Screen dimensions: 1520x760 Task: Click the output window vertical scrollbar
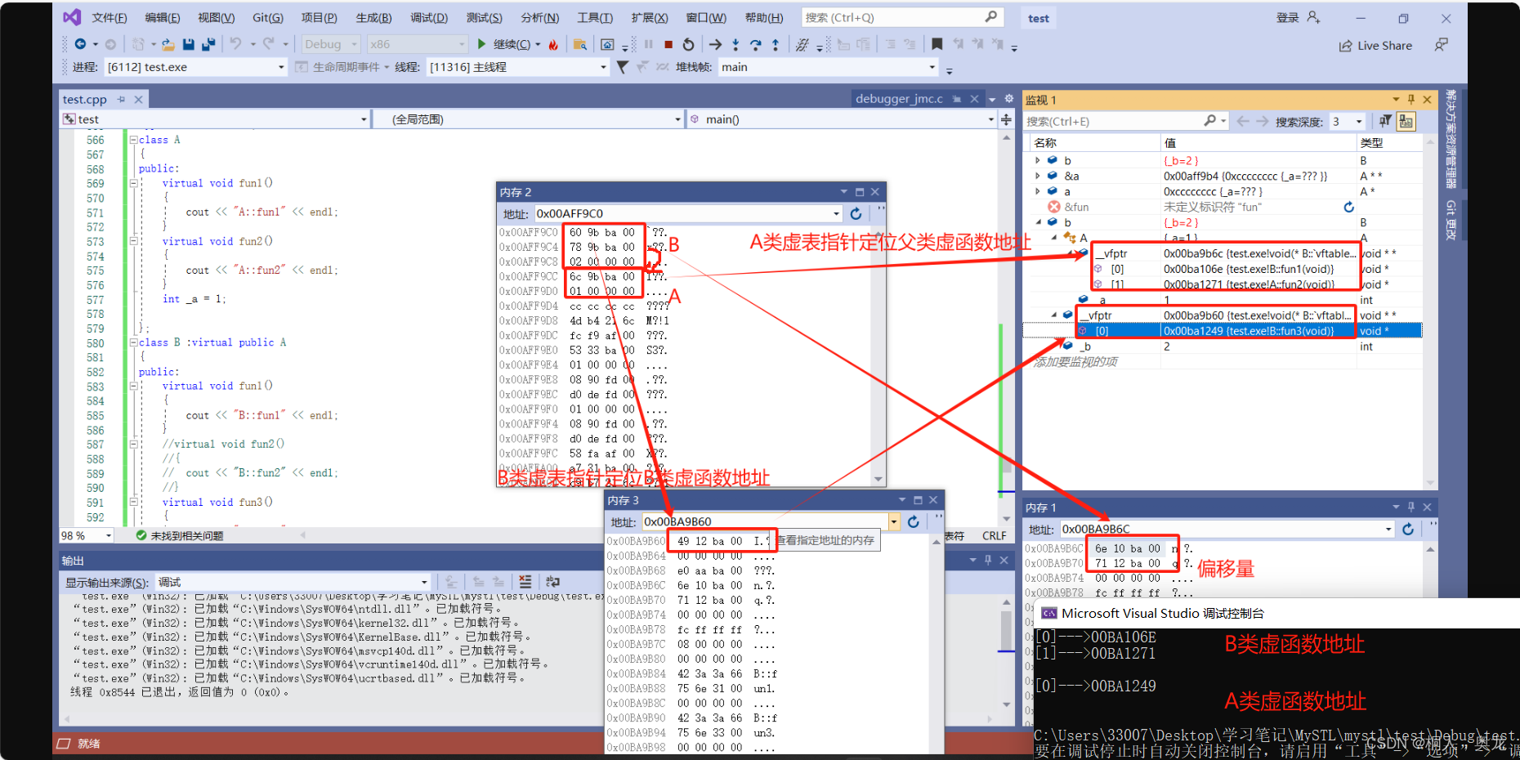[x=1007, y=654]
